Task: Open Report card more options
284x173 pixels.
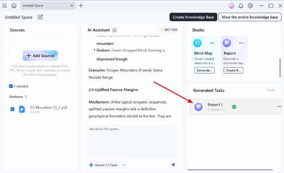Action: (241, 43)
